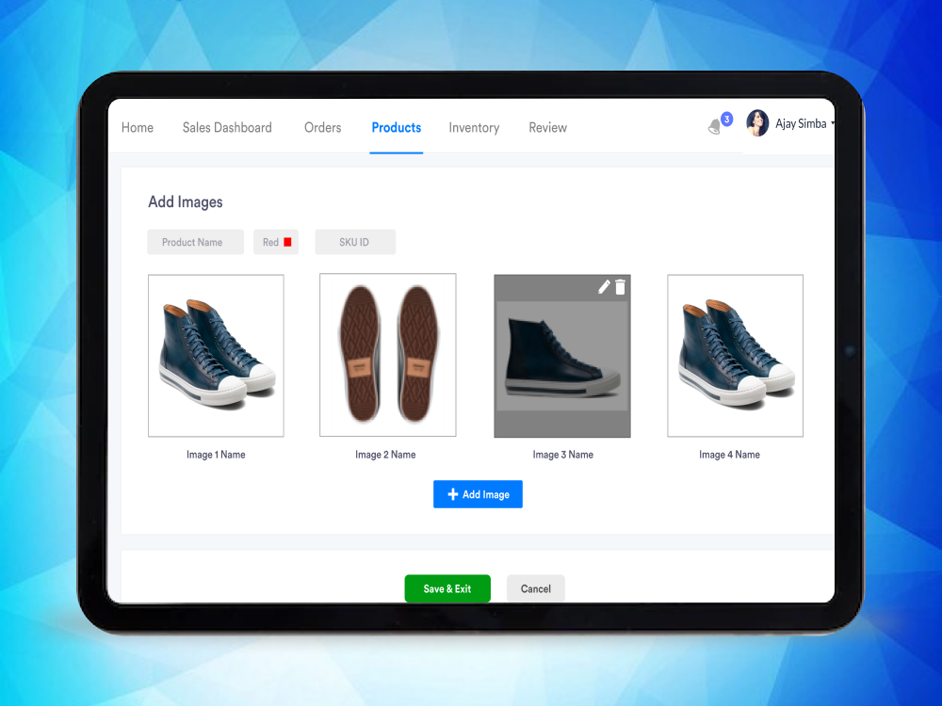Open the Home tab
The width and height of the screenshot is (942, 706).
coord(138,128)
